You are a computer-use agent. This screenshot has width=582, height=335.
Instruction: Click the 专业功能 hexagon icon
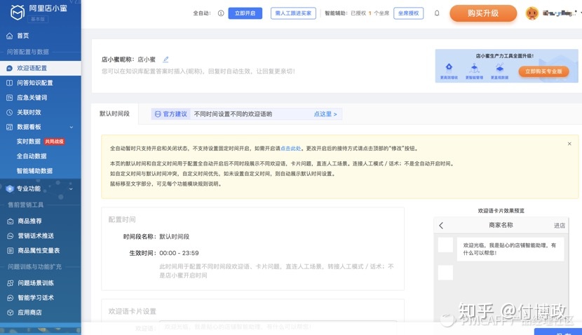click(x=10, y=189)
